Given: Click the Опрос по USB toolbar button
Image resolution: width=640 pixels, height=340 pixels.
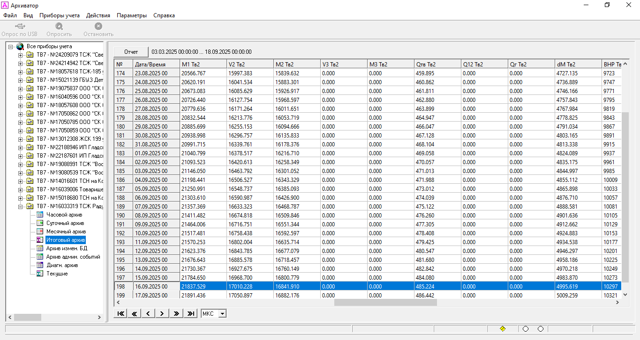Looking at the screenshot, I should pyautogui.click(x=19, y=29).
